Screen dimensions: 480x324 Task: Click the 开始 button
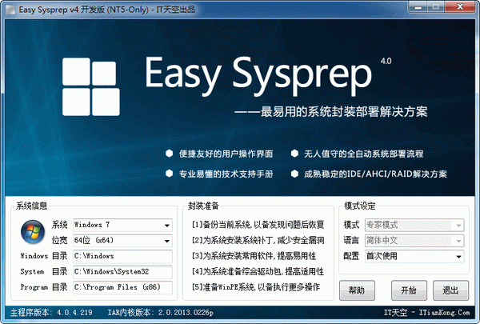[x=409, y=290]
